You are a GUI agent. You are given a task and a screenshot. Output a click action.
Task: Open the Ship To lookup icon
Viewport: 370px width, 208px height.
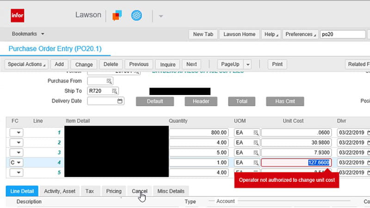(x=114, y=91)
